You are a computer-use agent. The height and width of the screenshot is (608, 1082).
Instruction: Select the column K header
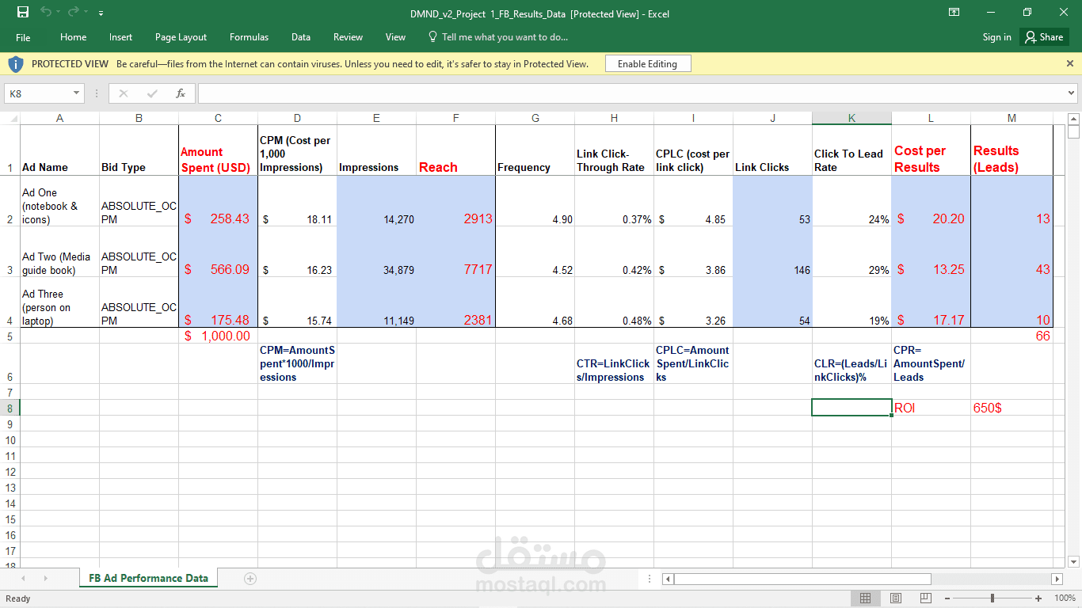click(852, 119)
